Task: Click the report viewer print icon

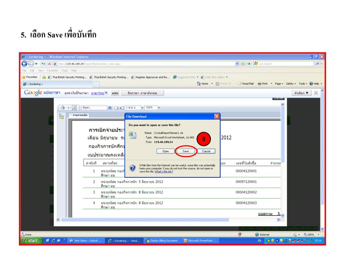Action: click(x=62, y=108)
